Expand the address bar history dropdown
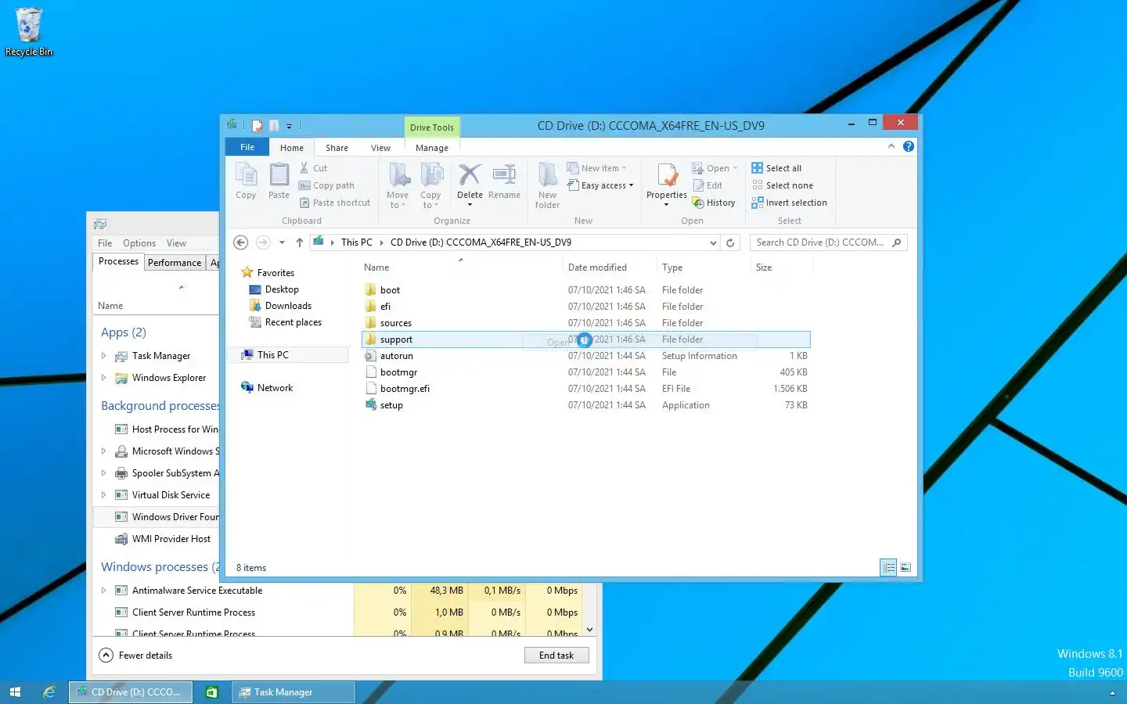Screen dimensions: 1127x704 (x=713, y=242)
